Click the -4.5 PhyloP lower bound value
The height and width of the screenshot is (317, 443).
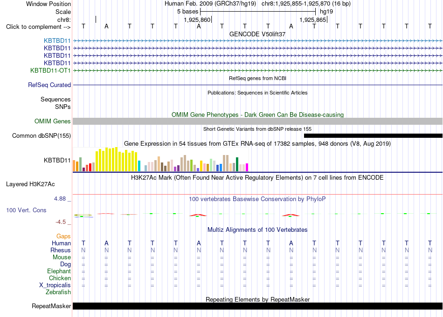[61, 222]
